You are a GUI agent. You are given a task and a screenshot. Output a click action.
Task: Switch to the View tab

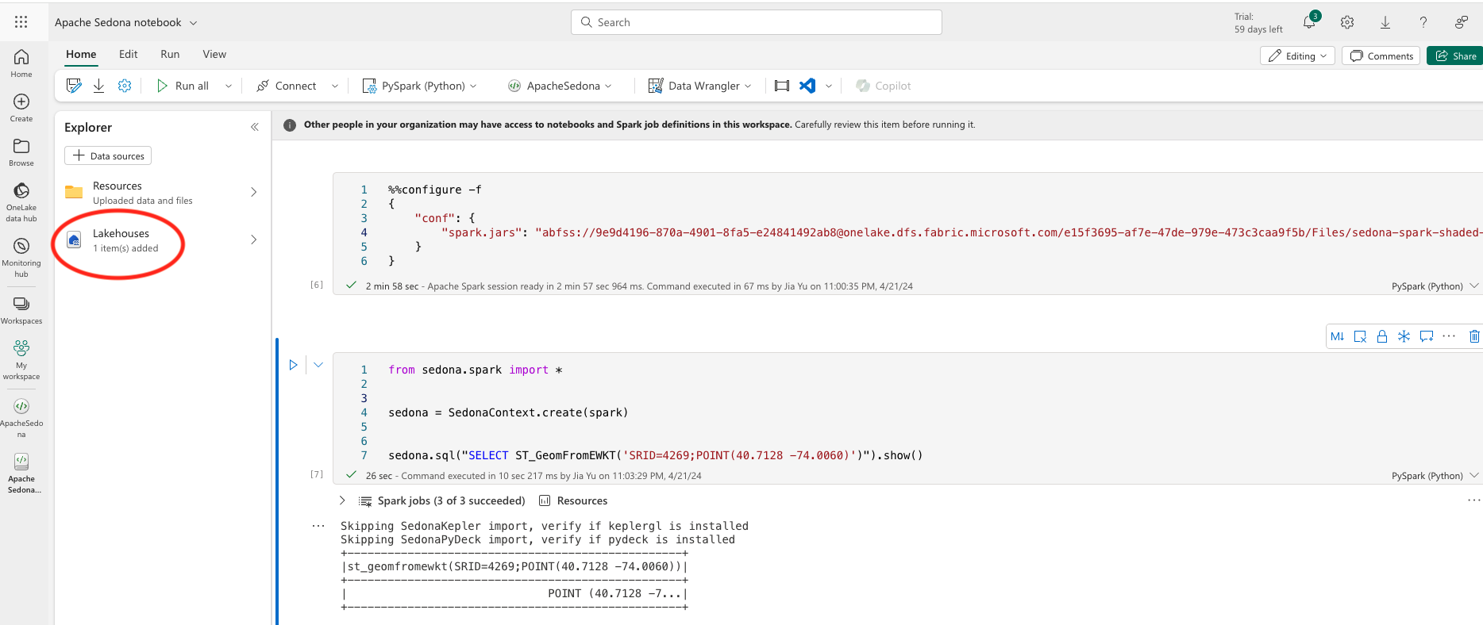pos(214,54)
